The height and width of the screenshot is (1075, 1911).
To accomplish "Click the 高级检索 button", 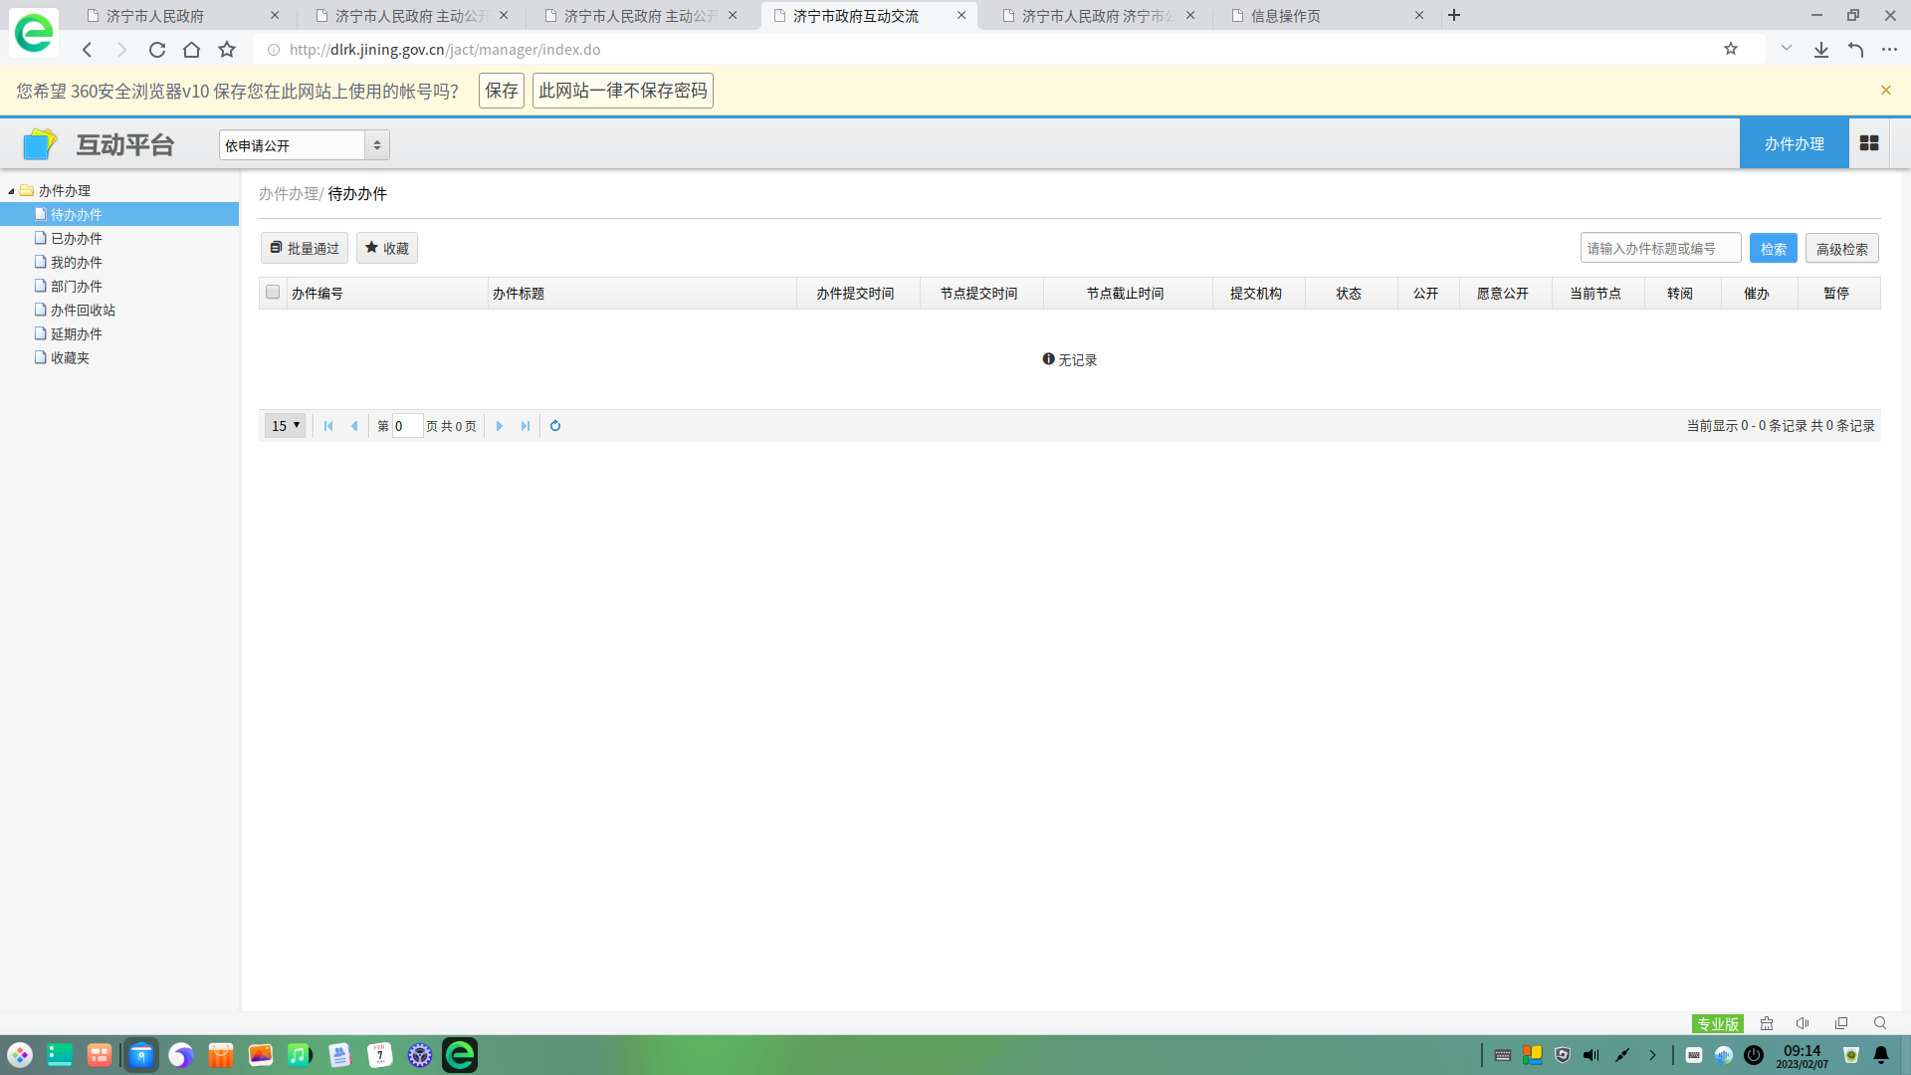I will click(x=1841, y=249).
